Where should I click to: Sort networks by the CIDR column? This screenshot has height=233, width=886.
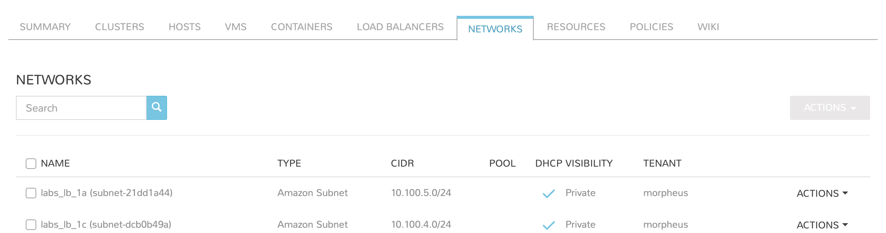pos(402,163)
